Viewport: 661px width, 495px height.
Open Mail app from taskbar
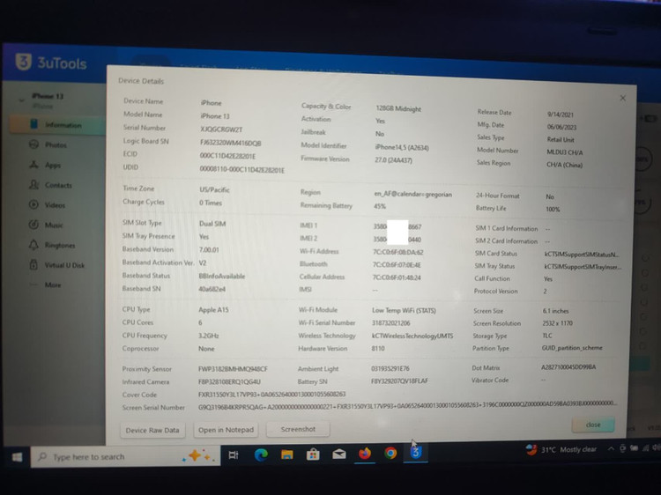click(x=339, y=454)
